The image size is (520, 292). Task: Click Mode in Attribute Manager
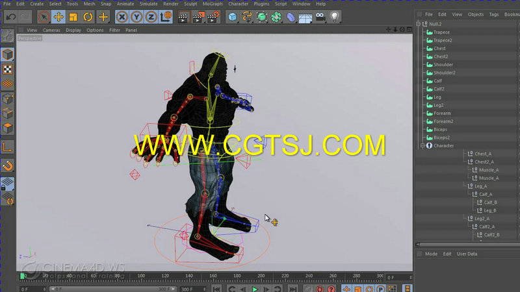tap(431, 254)
